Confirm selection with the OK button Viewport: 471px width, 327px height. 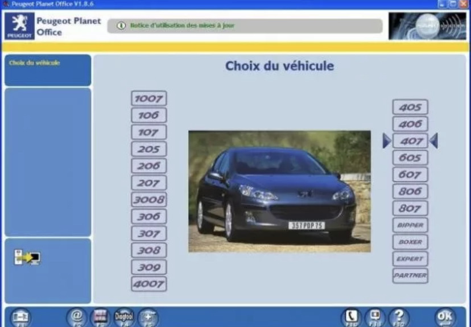coord(445,317)
